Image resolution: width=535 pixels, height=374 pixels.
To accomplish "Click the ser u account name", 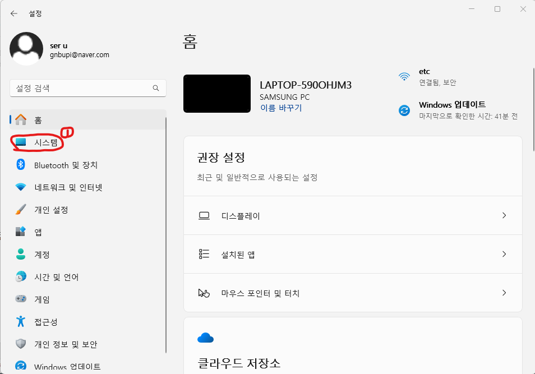I will [59, 46].
